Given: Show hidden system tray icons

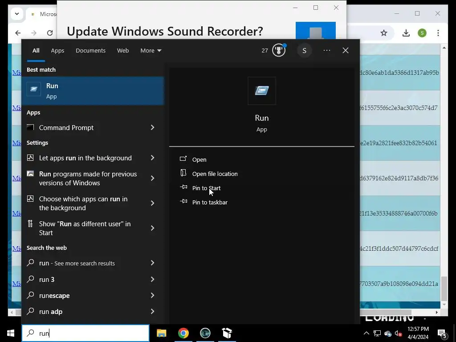Looking at the screenshot, I should (x=366, y=333).
